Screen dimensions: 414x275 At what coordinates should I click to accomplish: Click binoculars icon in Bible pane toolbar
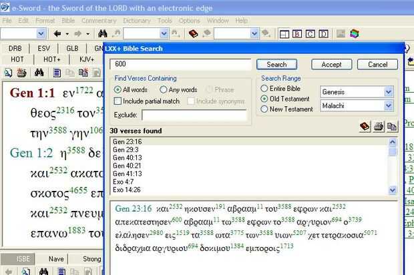(x=39, y=72)
